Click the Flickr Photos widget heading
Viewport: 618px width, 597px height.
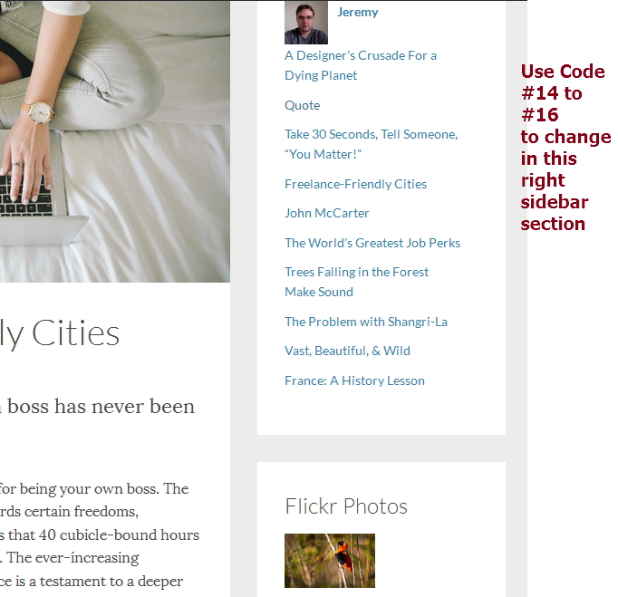coord(345,506)
